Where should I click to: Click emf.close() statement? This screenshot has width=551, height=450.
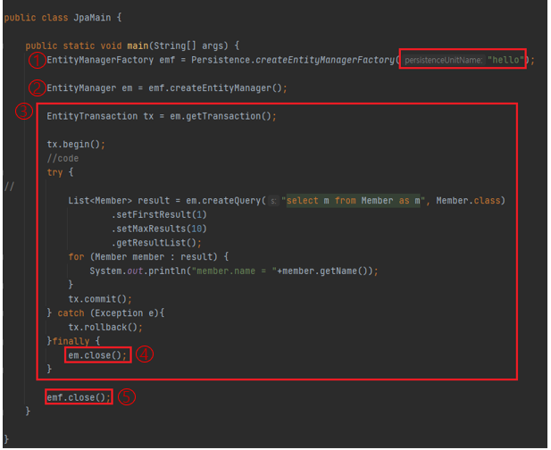tap(79, 397)
